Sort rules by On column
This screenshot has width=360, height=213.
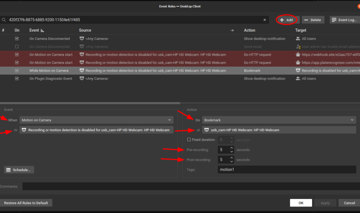17,30
